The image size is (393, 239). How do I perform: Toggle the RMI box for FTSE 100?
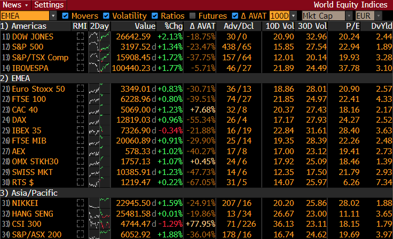[x=80, y=99]
